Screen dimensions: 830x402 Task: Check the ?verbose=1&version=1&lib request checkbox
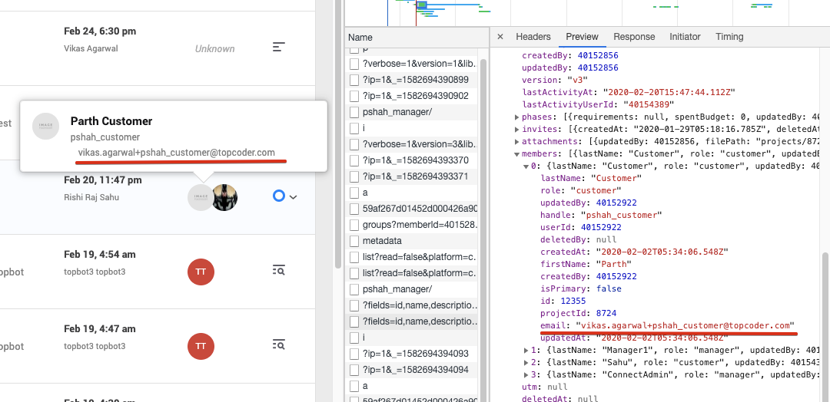click(x=354, y=64)
